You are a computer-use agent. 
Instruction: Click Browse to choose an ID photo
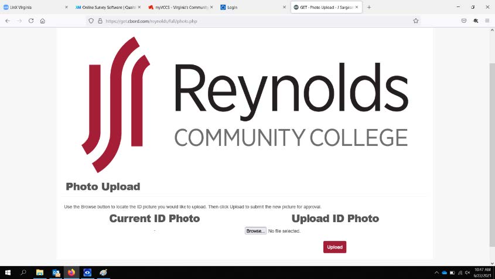coord(255,231)
